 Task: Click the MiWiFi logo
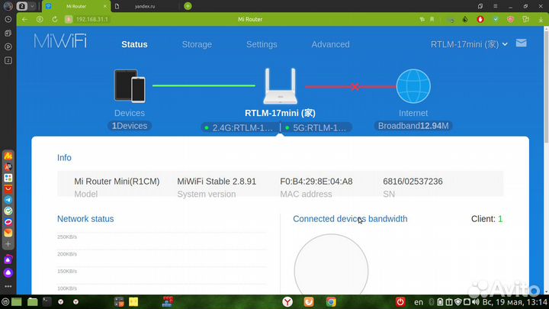tap(60, 41)
